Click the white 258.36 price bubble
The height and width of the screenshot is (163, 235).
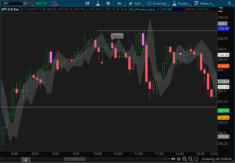223,55
